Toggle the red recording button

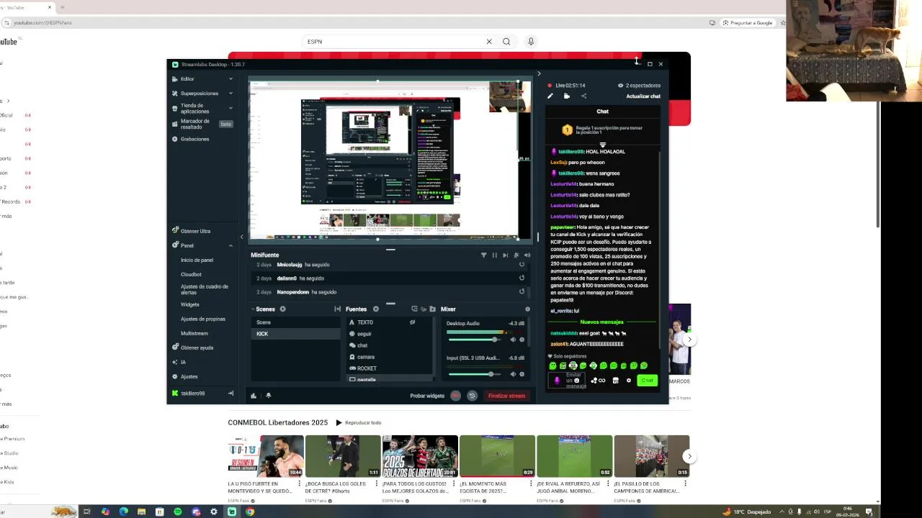click(x=455, y=396)
